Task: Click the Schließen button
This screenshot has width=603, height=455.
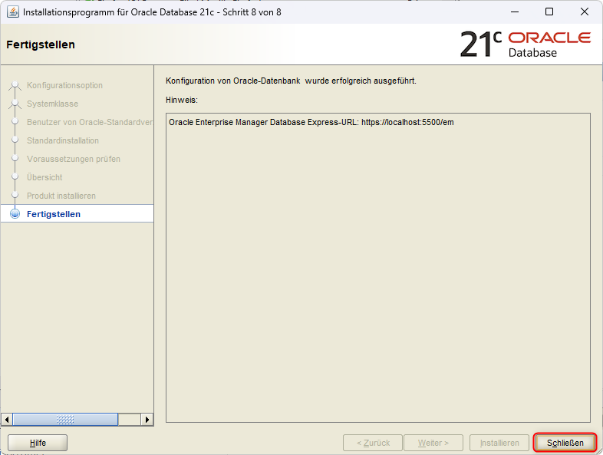Action: [565, 443]
